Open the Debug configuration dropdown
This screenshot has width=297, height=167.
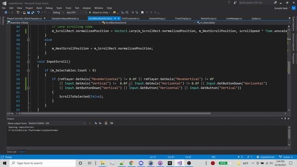click(58, 13)
